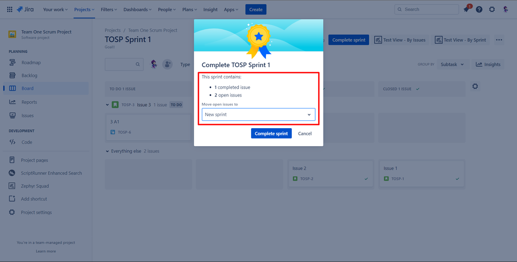Click the Team One Scrum Project avatar

12,34
